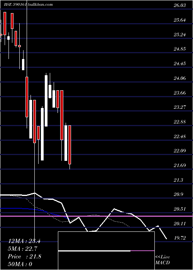
Task: Click the 22.88 price axis label
Action: tap(180, 122)
